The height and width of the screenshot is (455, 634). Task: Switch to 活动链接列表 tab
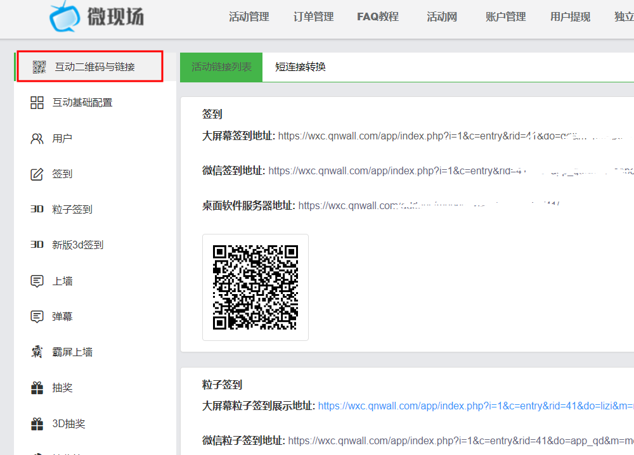coord(221,67)
